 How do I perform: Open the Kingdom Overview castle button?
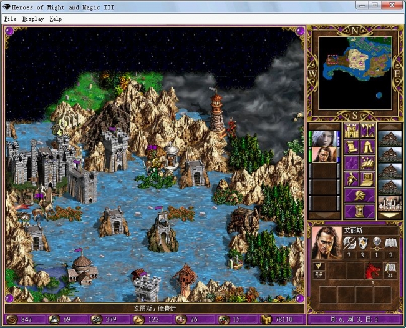pyautogui.click(x=351, y=131)
